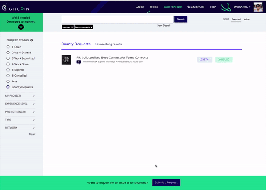This screenshot has width=266, height=190.
Task: Select the Bounty Requests radio
Action: (x=8, y=87)
